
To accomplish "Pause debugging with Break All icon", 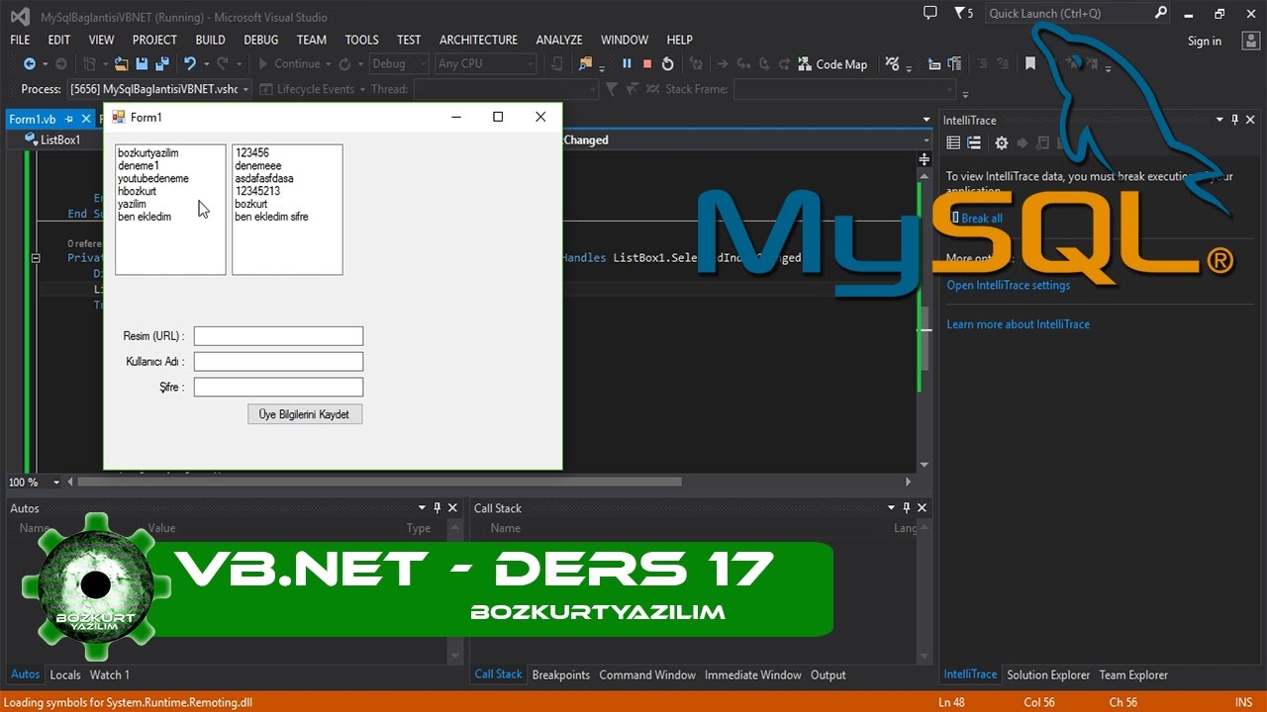I will tap(627, 64).
